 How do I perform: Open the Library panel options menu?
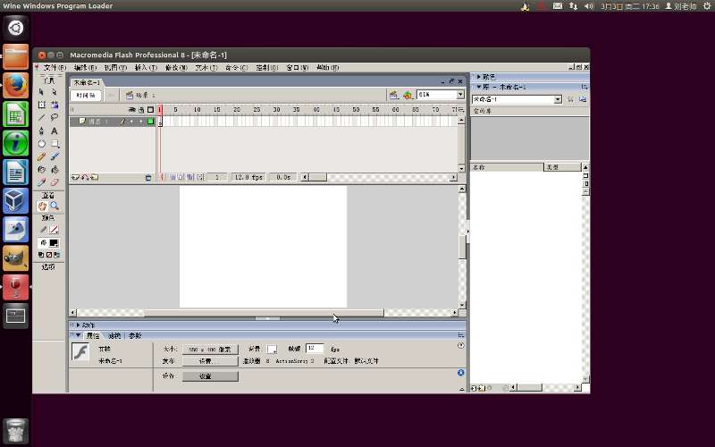(x=585, y=87)
